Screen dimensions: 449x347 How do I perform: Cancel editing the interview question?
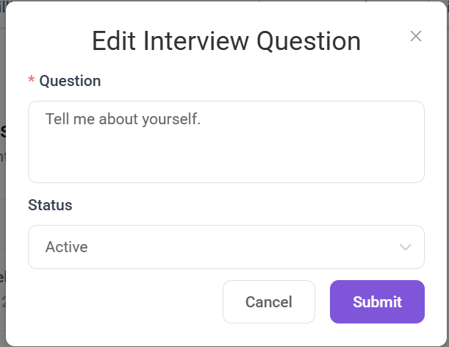[x=268, y=301]
